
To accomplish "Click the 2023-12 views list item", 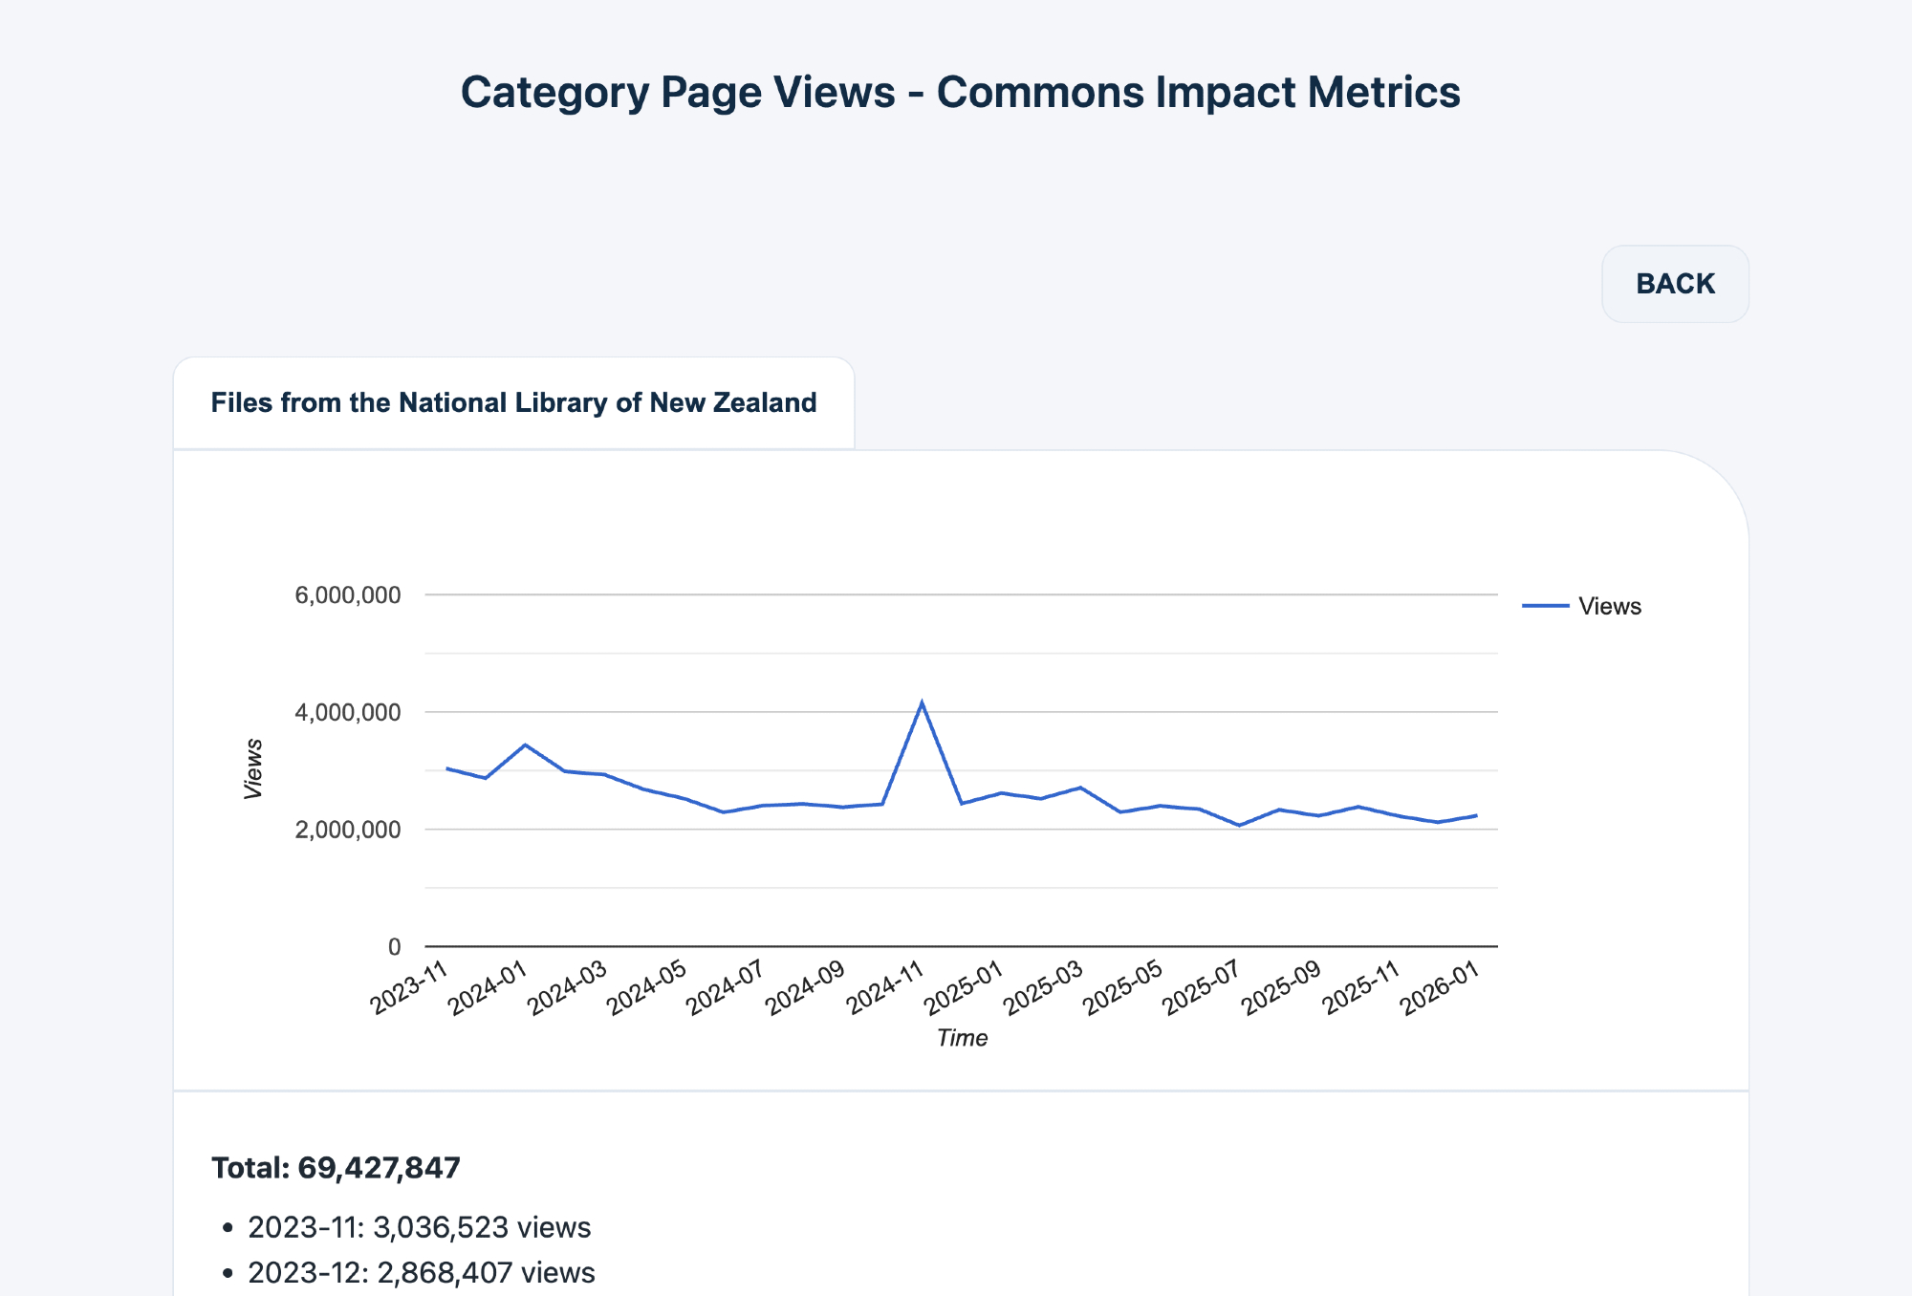I will (421, 1273).
